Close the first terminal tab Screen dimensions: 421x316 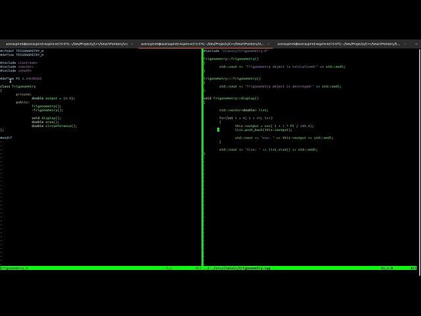pyautogui.click(x=132, y=44)
